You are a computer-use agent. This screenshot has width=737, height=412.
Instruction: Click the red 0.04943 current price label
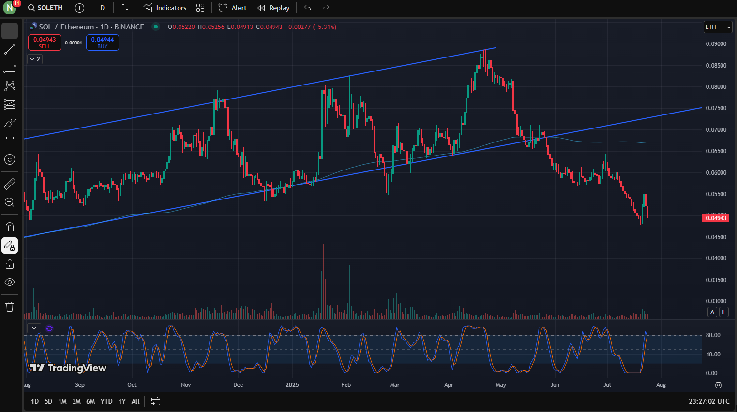(715, 218)
